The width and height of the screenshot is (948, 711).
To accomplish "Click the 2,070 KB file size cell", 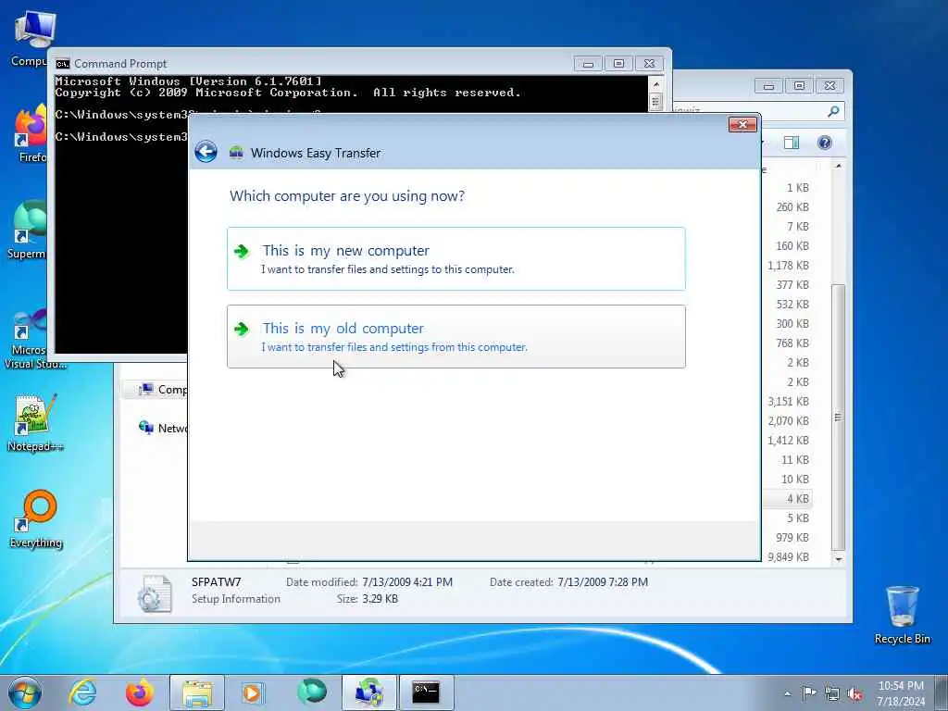I will tap(789, 421).
